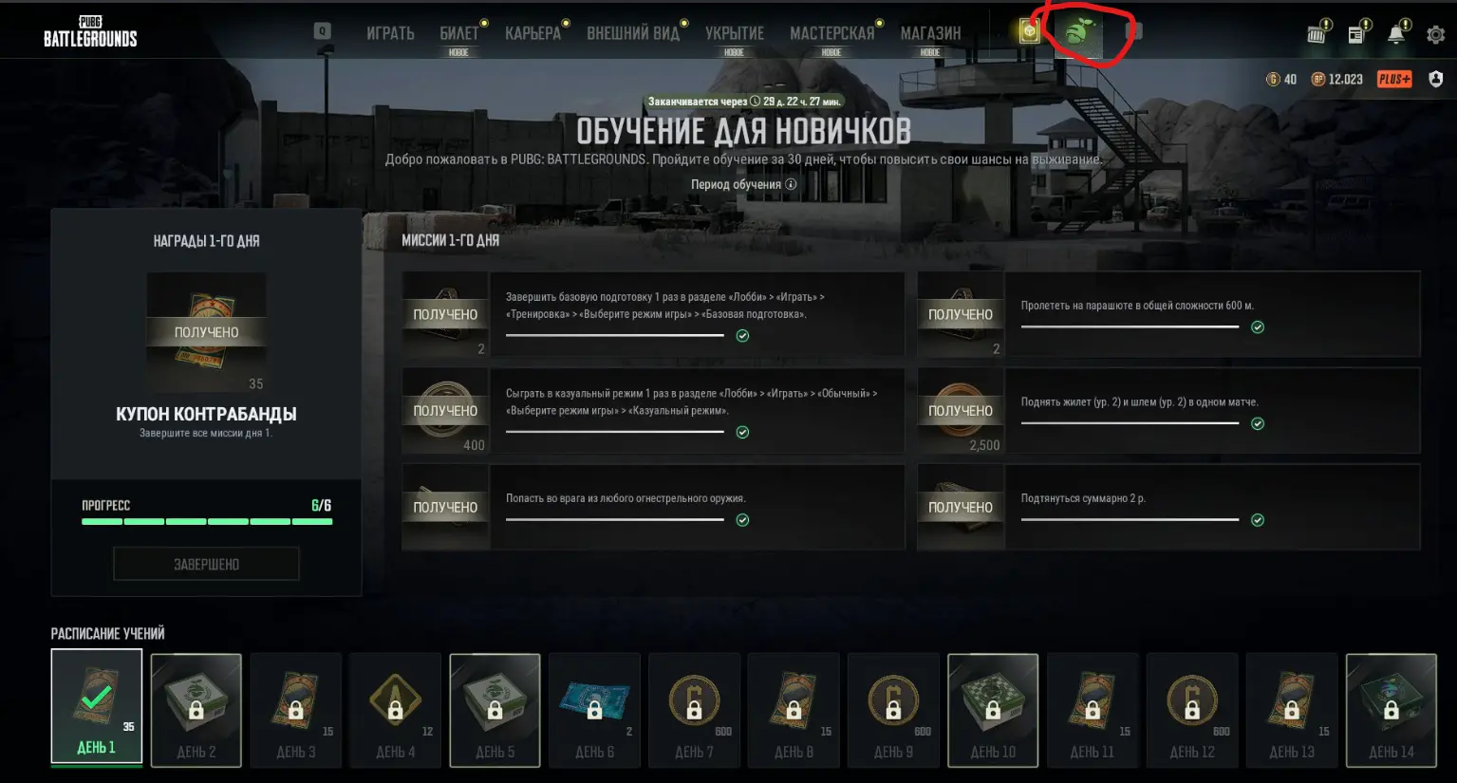The image size is (1457, 783).
Task: Click the day 1 progress bar
Action: (x=207, y=521)
